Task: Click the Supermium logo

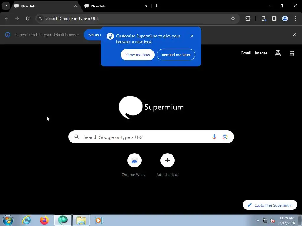Action: click(151, 107)
